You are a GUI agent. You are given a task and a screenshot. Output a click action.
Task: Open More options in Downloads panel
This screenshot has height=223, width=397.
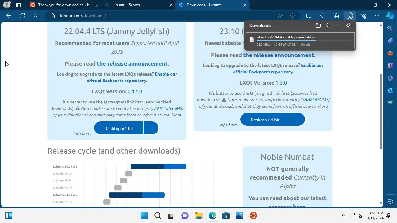pos(338,26)
